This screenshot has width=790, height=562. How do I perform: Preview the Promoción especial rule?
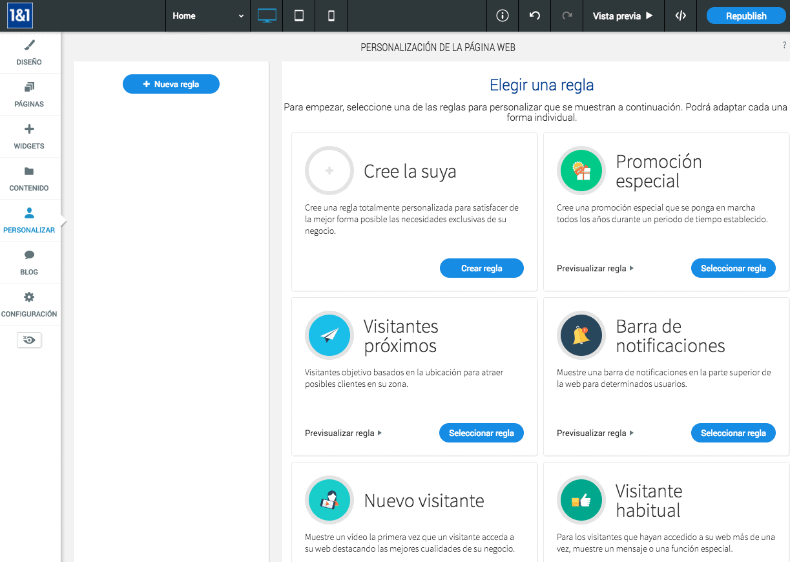tap(595, 268)
